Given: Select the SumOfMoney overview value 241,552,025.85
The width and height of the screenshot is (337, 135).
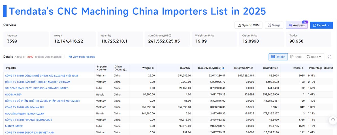Looking at the screenshot, I should pos(164,41).
